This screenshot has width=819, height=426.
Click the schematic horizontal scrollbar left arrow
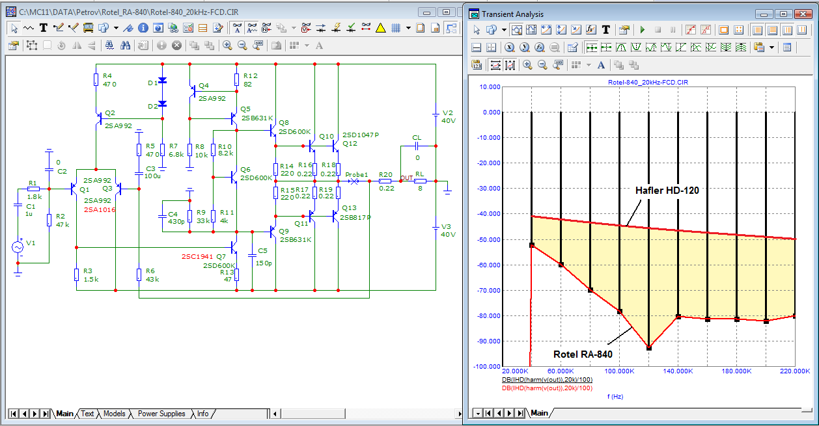click(275, 414)
